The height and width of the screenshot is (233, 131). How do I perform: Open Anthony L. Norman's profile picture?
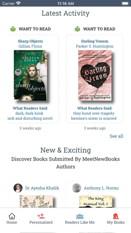pyautogui.click(x=77, y=188)
